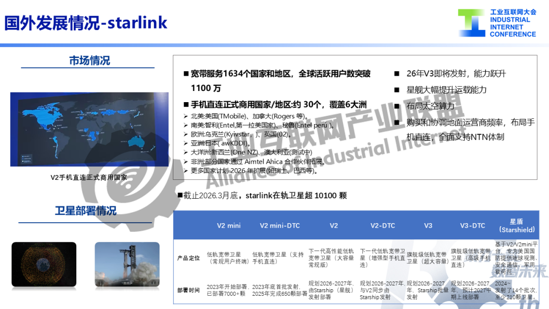Viewport: 549px width, 309px height.
Task: Click the 'V3' table column header
Action: [428, 226]
